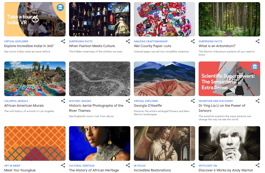Image resolution: width=265 pixels, height=173 pixels.
Task: Click museum badge on Scientific Superpowers thumbnail
Action: pyautogui.click(x=255, y=67)
